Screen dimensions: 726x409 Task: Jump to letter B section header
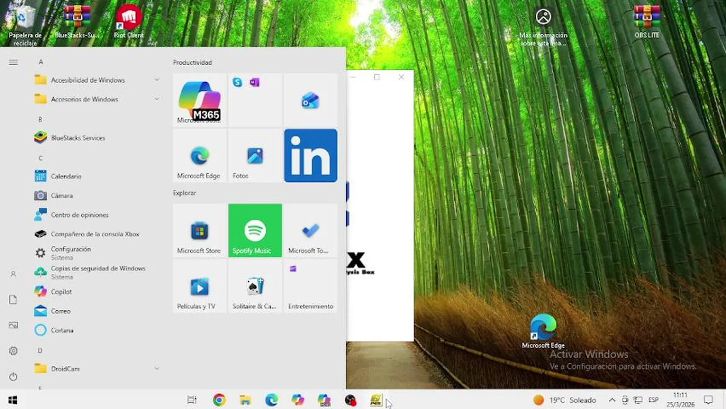[40, 119]
